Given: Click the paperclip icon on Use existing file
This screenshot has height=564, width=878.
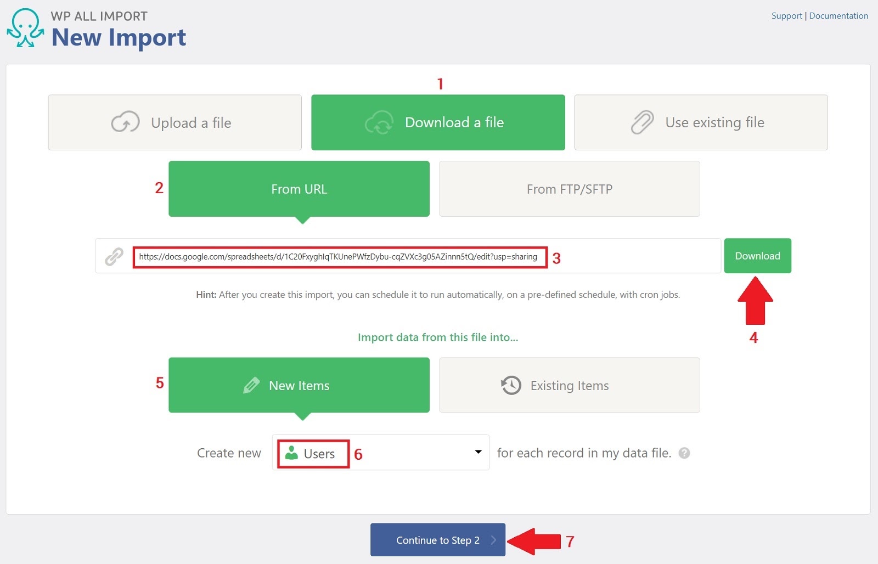Looking at the screenshot, I should (642, 122).
